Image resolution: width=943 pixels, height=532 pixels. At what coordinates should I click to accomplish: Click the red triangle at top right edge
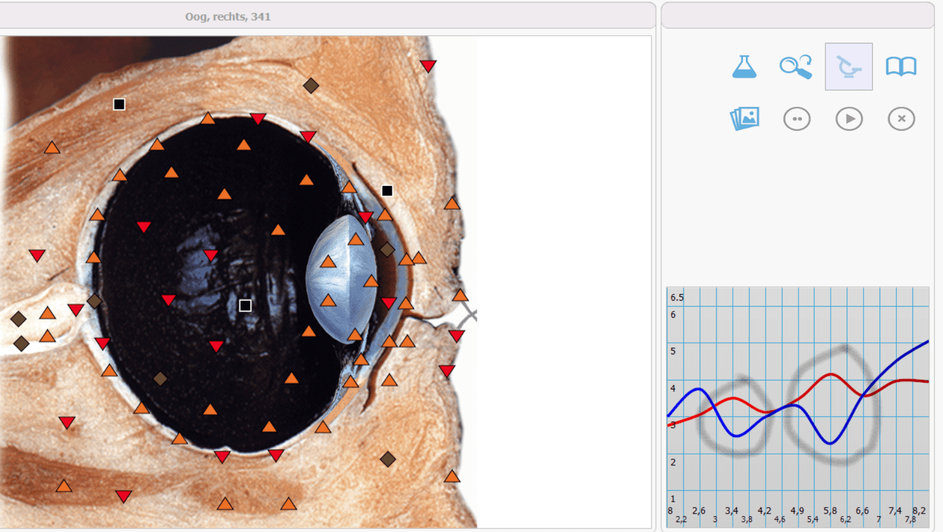pos(428,66)
